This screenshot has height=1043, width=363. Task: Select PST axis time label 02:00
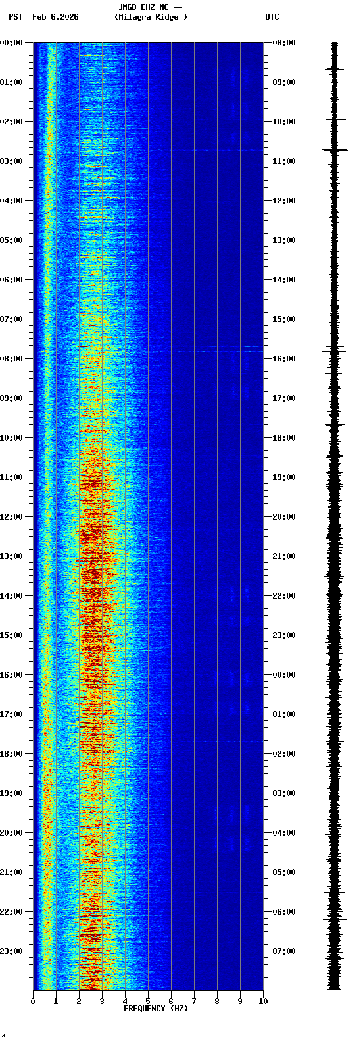(x=11, y=122)
